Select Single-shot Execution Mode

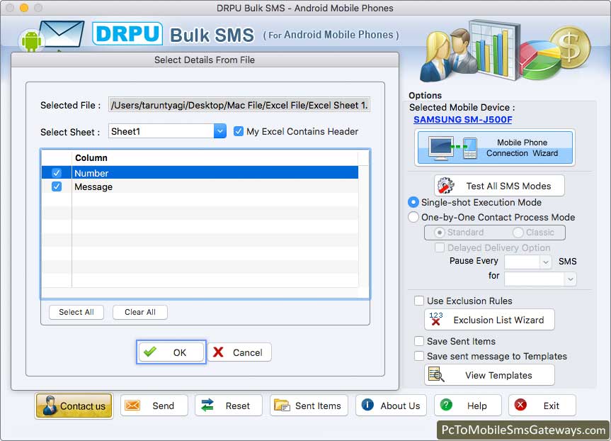413,202
